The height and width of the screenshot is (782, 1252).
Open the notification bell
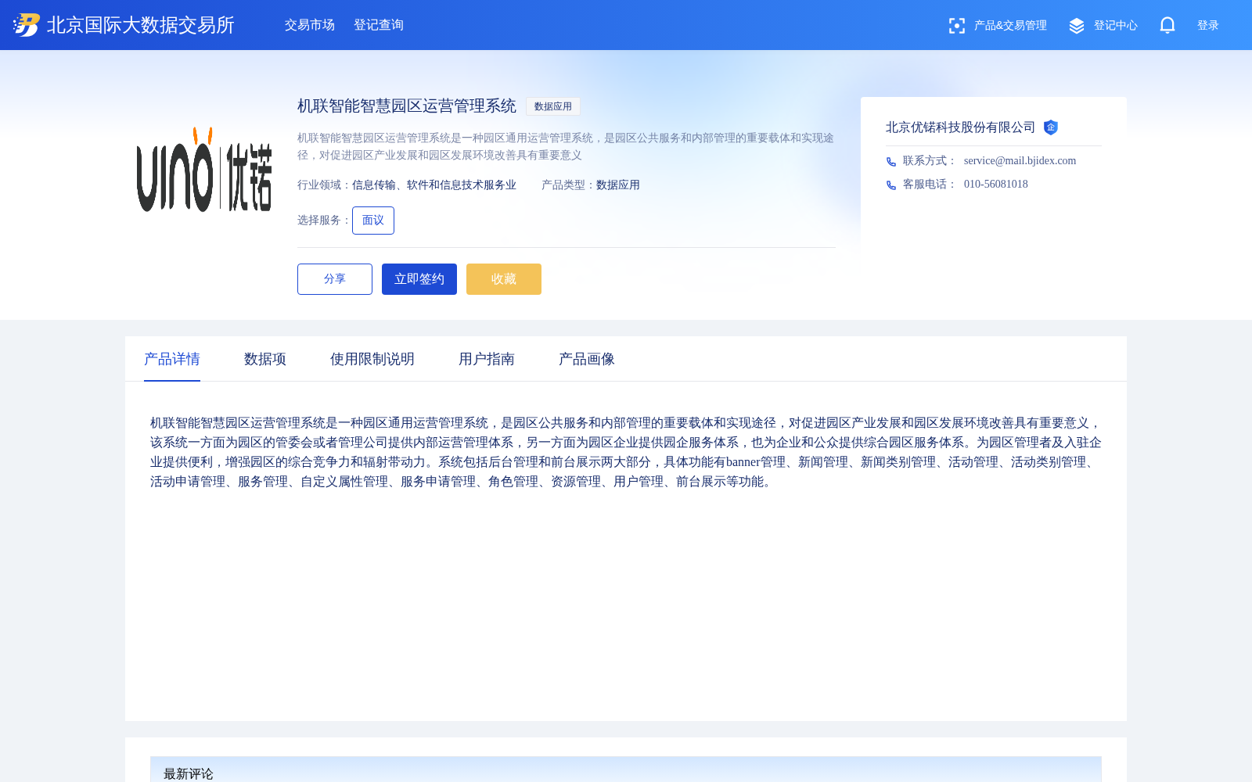(x=1167, y=25)
